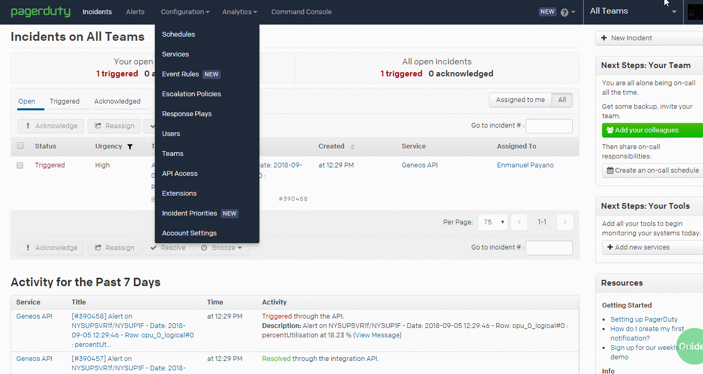Click Add new services button

click(x=652, y=247)
